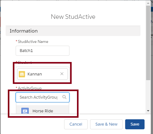Focus the Search ActivityGroup lookup field
This screenshot has width=153, height=134.
[x=43, y=97]
